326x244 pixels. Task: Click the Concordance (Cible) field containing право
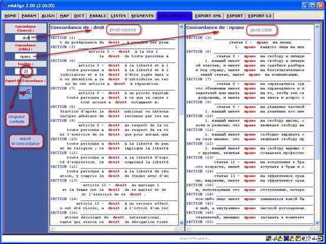25,57
